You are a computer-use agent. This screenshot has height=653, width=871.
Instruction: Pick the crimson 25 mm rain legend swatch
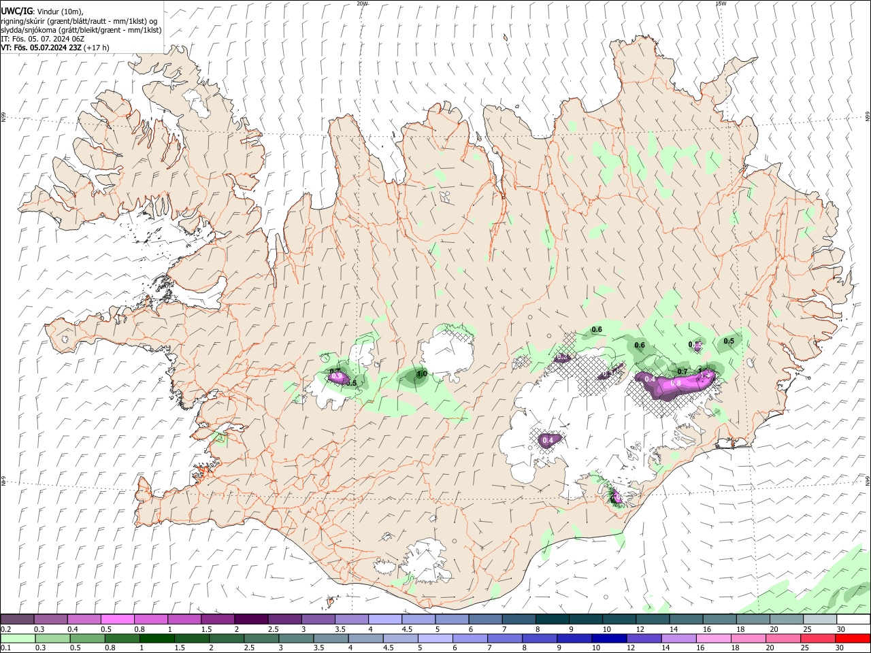[819, 638]
